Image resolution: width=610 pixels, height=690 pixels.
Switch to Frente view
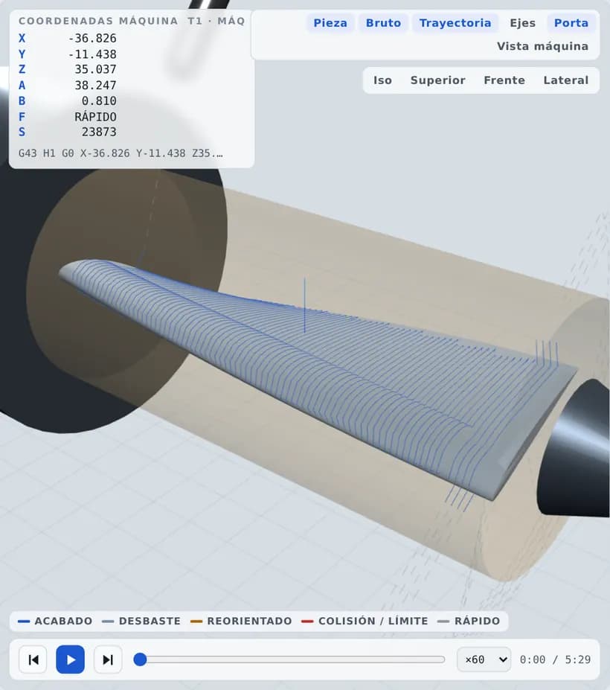[504, 80]
